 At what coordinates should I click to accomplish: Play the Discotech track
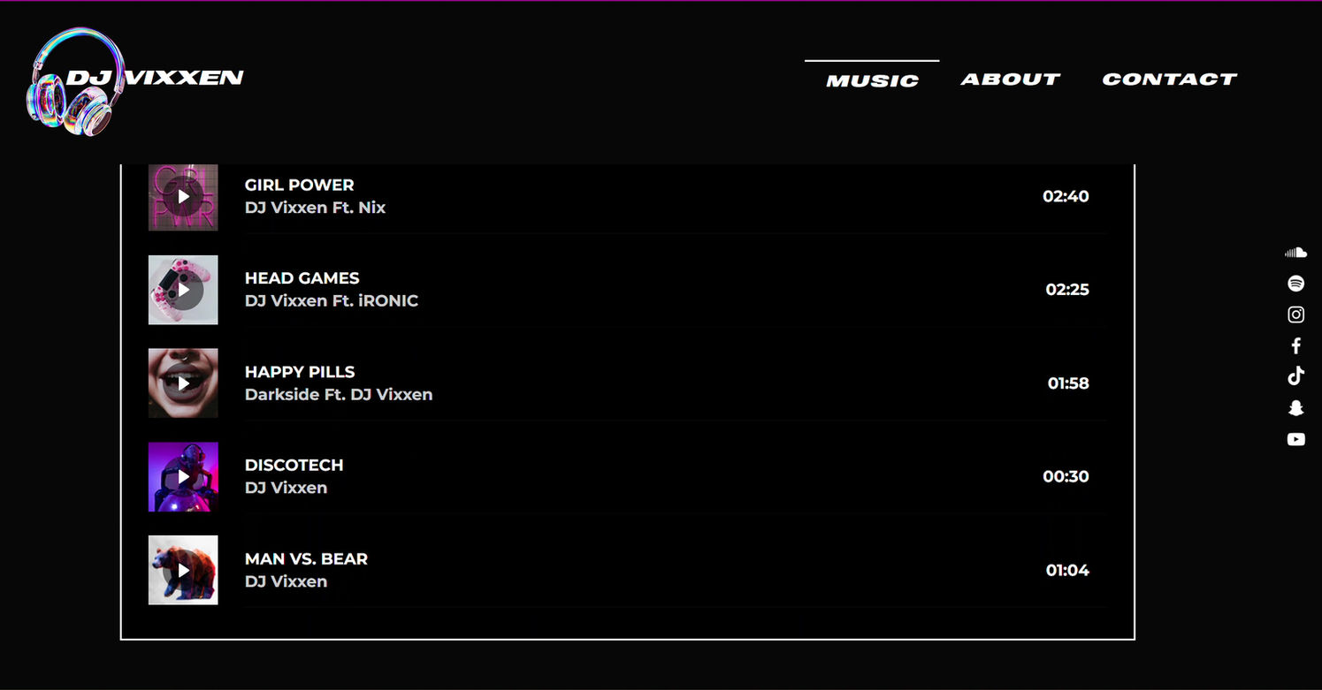click(x=183, y=477)
